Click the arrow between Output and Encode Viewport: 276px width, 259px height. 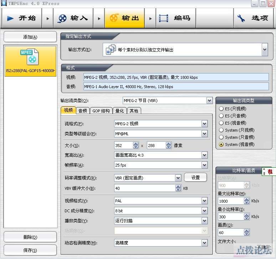coord(150,18)
